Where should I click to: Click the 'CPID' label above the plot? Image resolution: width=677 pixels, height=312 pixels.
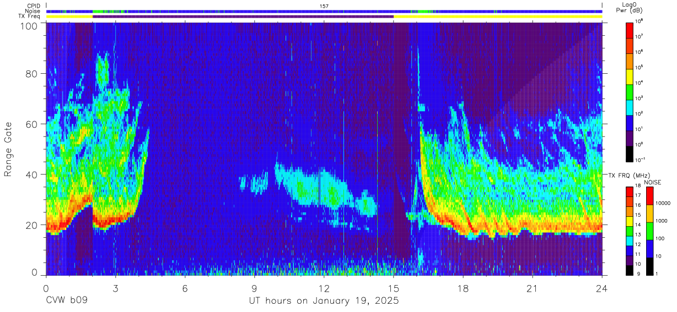34,6
